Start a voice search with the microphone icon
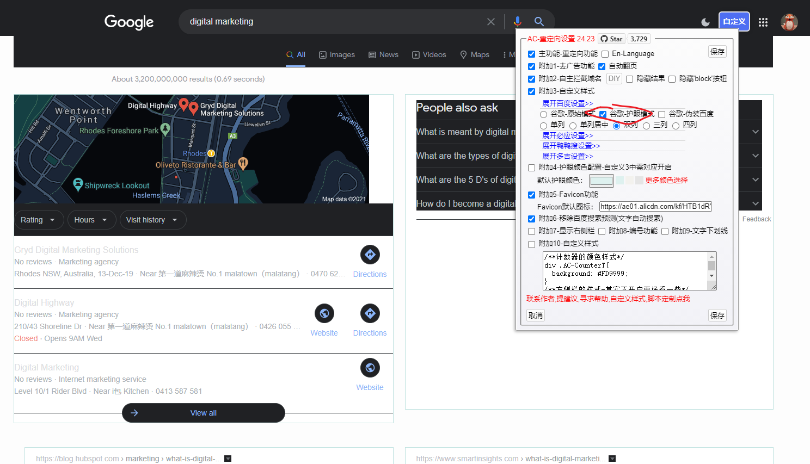Image resolution: width=810 pixels, height=464 pixels. 517,21
